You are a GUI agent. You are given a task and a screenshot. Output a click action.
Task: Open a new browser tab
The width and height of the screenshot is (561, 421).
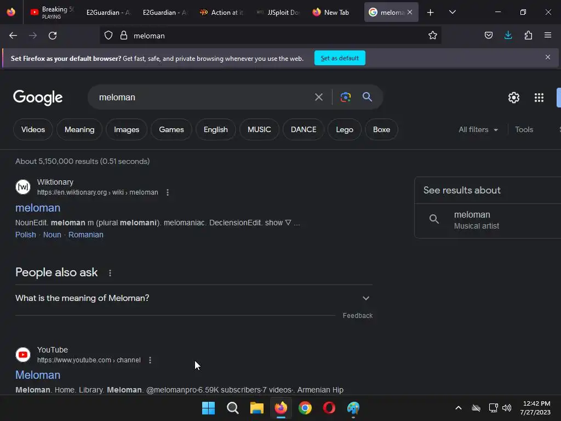[x=431, y=13]
